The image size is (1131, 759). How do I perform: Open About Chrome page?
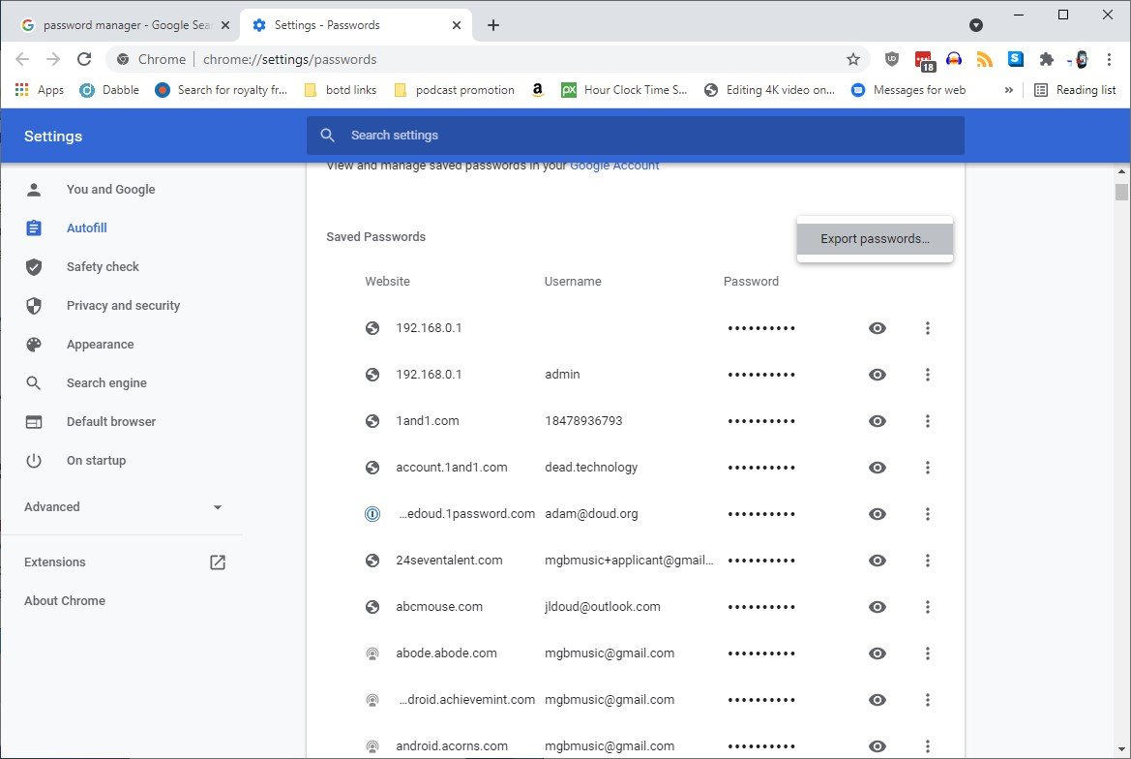click(x=65, y=601)
